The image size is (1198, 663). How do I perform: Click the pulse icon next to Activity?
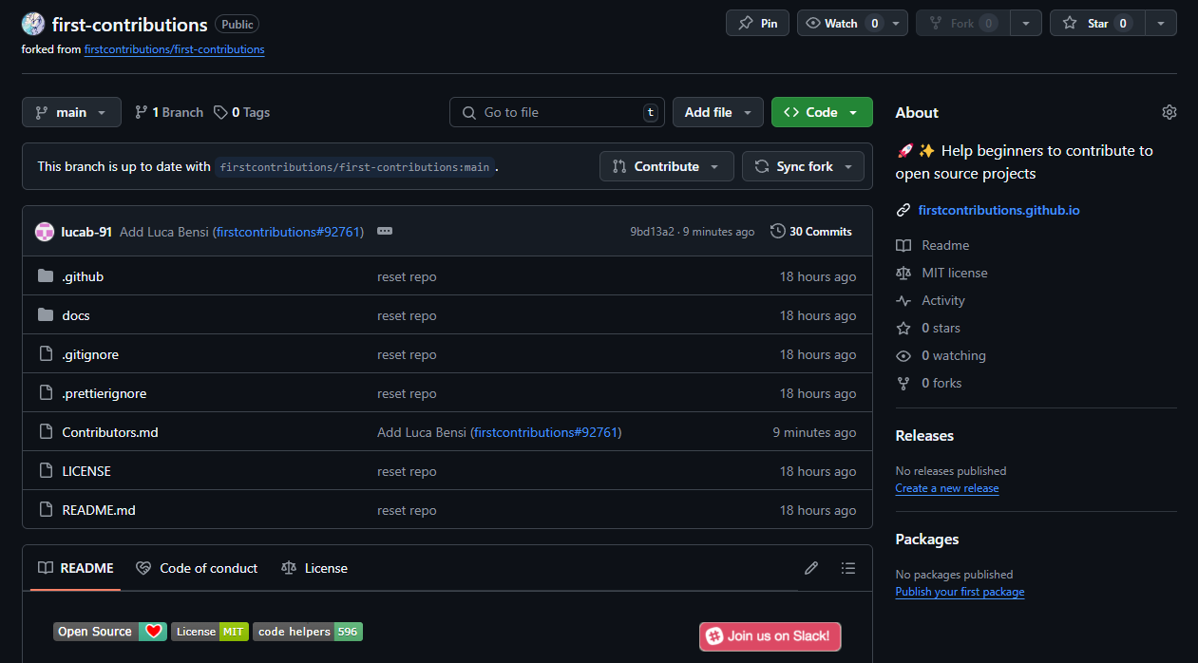pos(903,300)
